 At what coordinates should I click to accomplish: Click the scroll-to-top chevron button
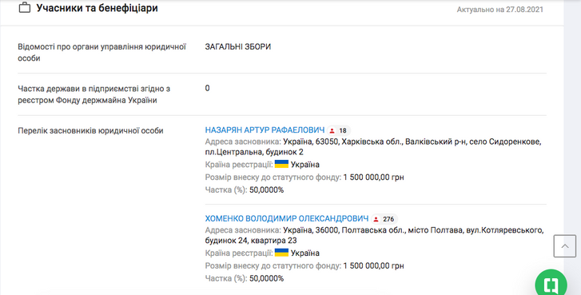pyautogui.click(x=565, y=246)
